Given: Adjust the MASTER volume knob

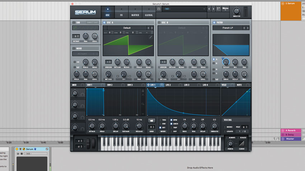Looking at the screenshot, I should pyautogui.click(x=236, y=11).
